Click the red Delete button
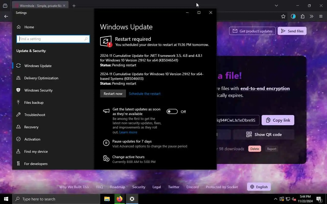The image size is (327, 204). point(255,149)
